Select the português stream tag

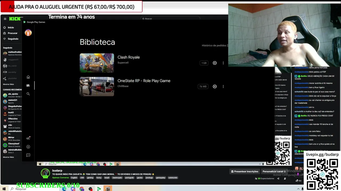coord(129,178)
